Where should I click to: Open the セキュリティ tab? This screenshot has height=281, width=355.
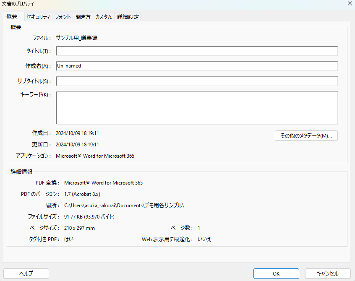point(38,17)
